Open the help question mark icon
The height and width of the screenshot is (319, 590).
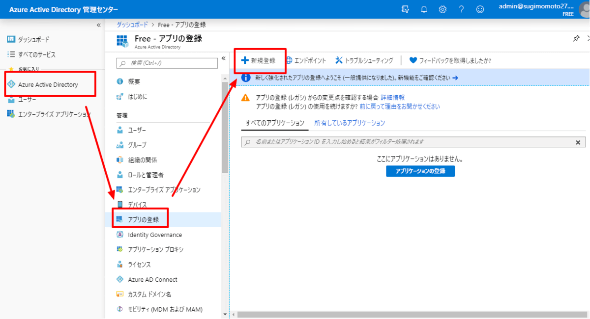[x=461, y=9]
